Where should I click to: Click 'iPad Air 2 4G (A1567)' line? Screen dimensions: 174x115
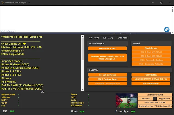21,89
